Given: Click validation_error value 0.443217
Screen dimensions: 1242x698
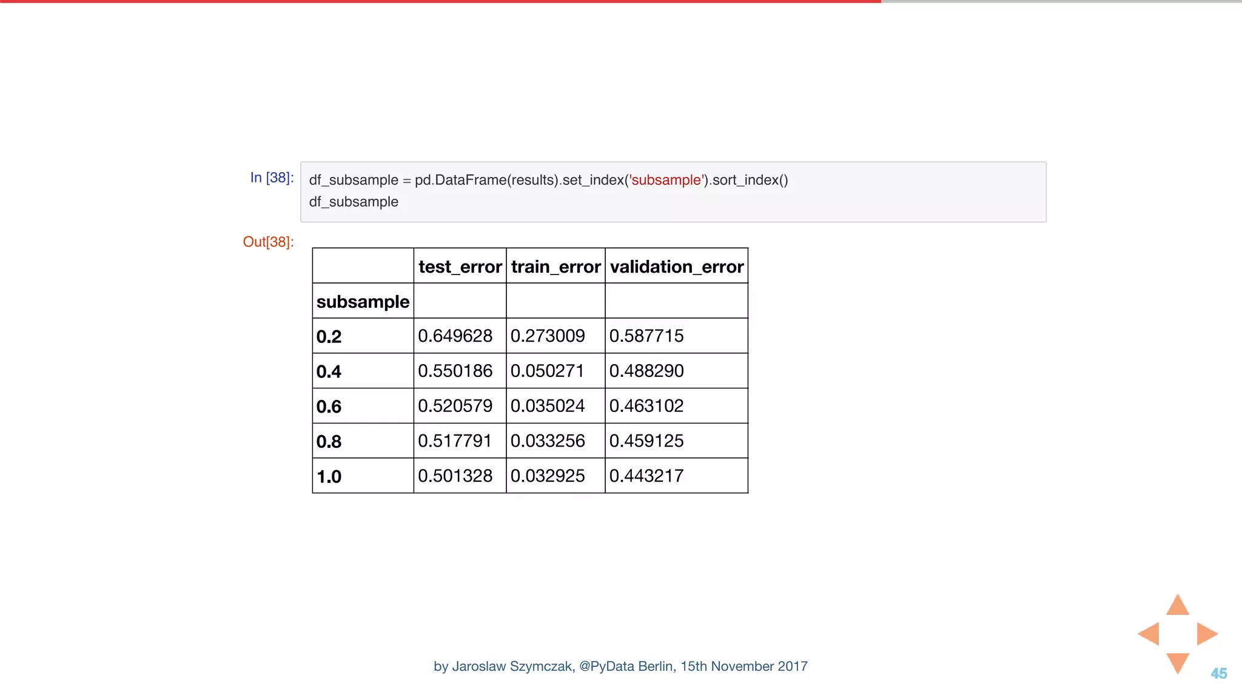Looking at the screenshot, I should point(646,476).
